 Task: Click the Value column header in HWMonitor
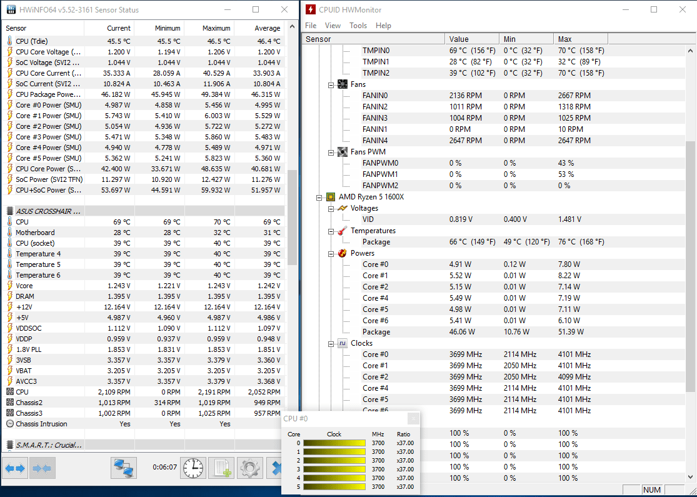(471, 39)
